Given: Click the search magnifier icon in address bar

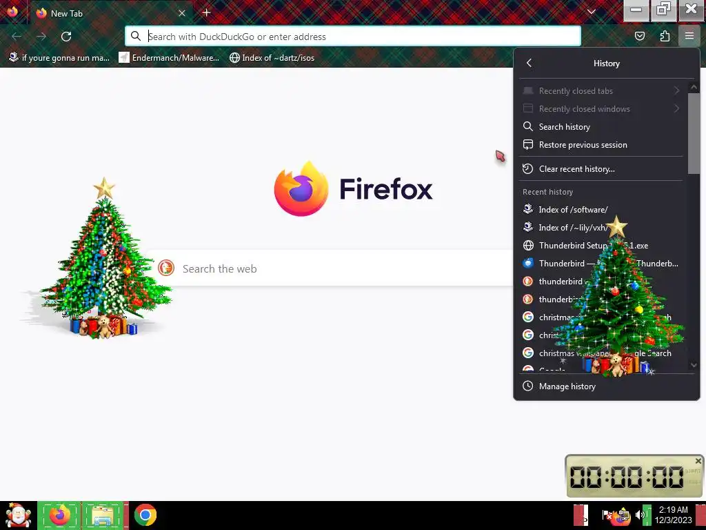Looking at the screenshot, I should pyautogui.click(x=136, y=36).
